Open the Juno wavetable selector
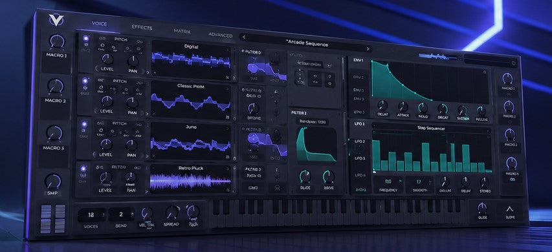 [x=191, y=127]
